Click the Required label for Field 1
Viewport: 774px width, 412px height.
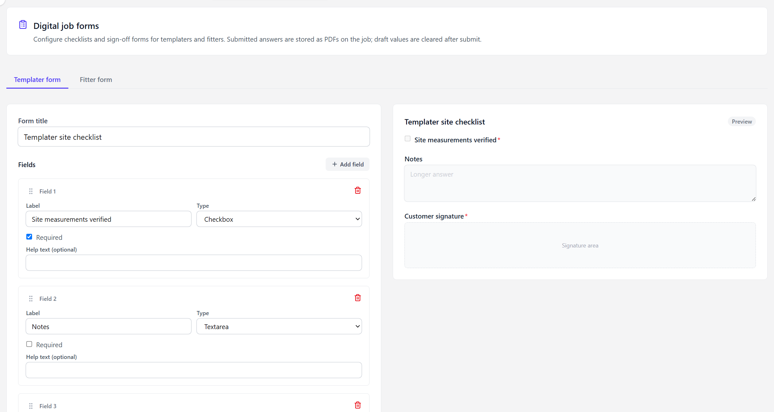pos(49,238)
